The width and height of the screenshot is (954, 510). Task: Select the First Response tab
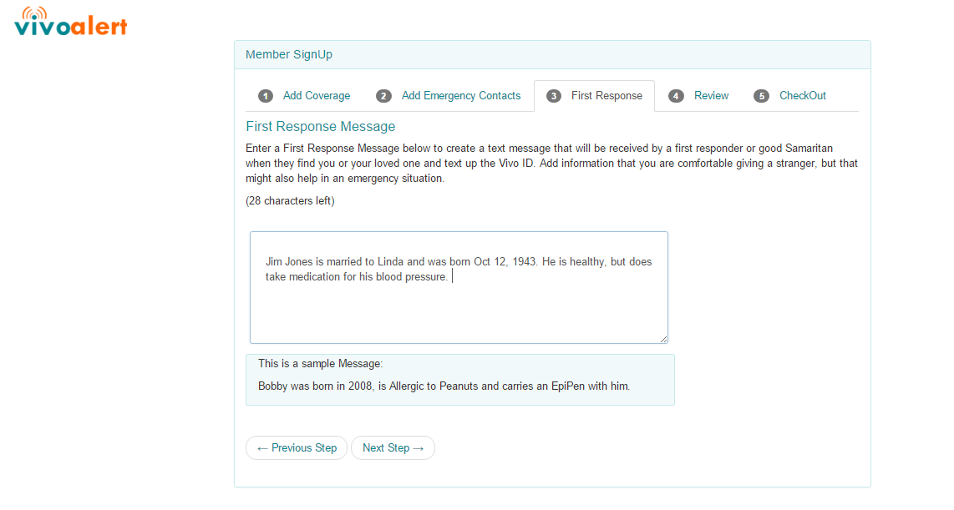595,96
